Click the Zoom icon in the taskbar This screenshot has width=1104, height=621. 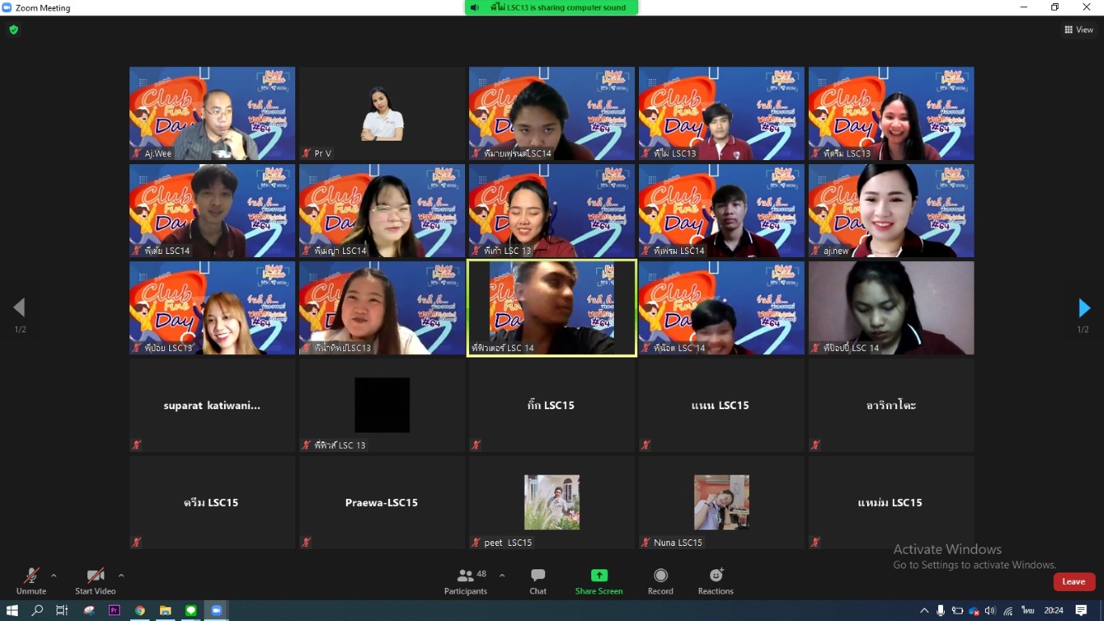216,610
